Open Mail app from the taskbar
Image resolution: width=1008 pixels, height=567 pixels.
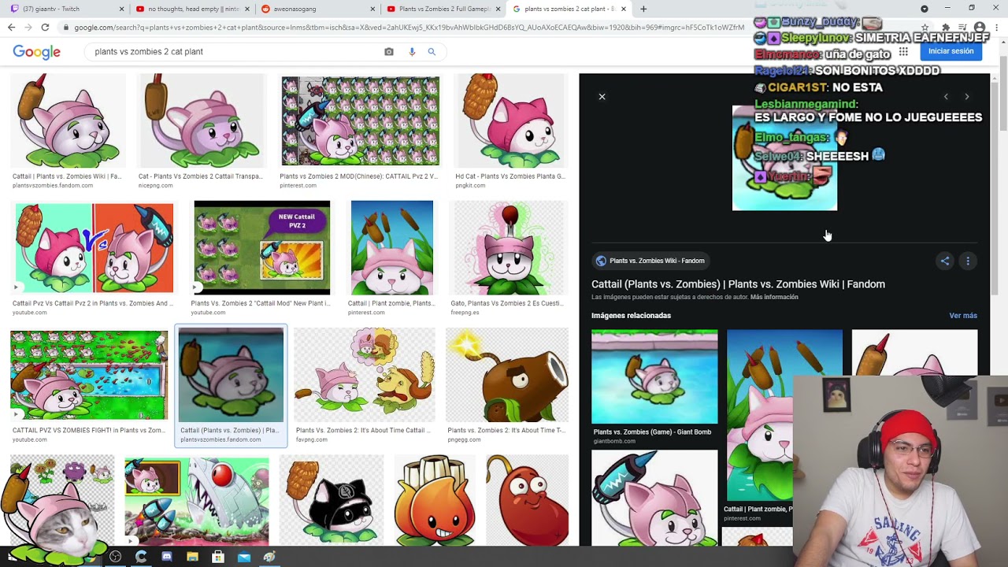tap(244, 557)
